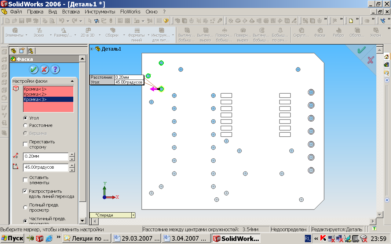Select Кромка<2> in the edge list
The image size is (391, 244).
[48, 94]
